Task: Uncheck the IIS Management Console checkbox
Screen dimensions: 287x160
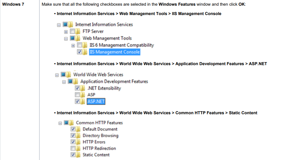Action: pos(79,52)
